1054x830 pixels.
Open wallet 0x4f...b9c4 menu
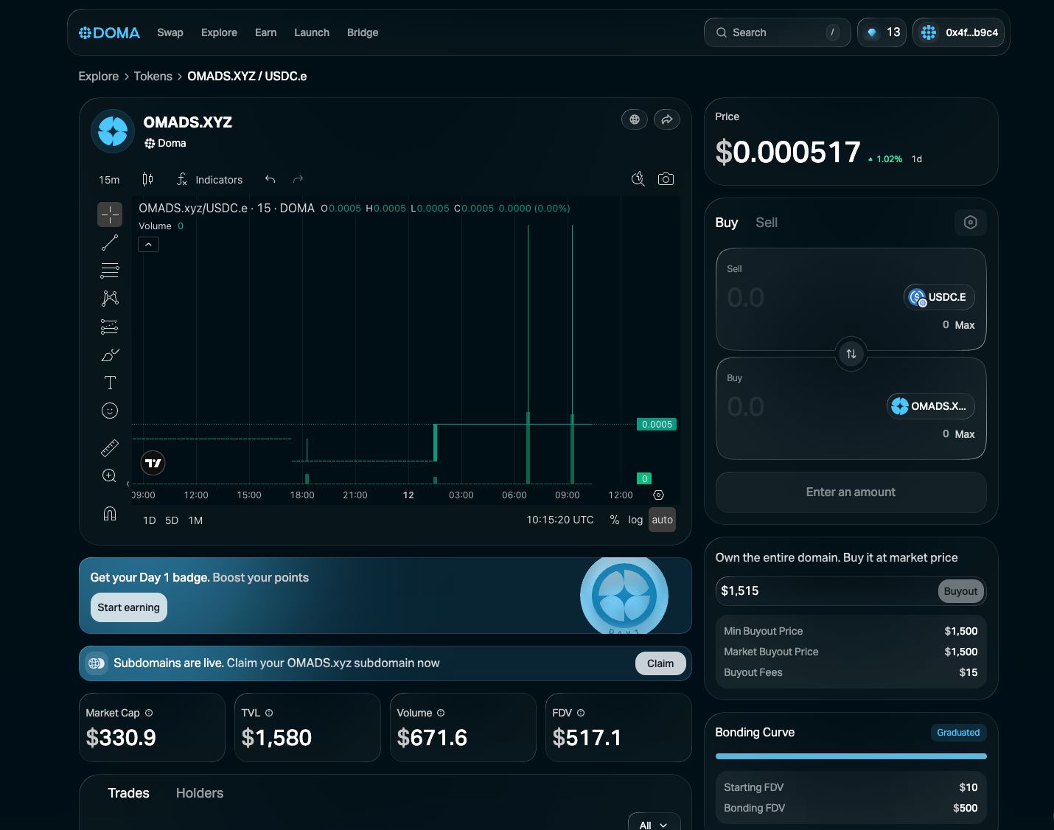coord(959,32)
